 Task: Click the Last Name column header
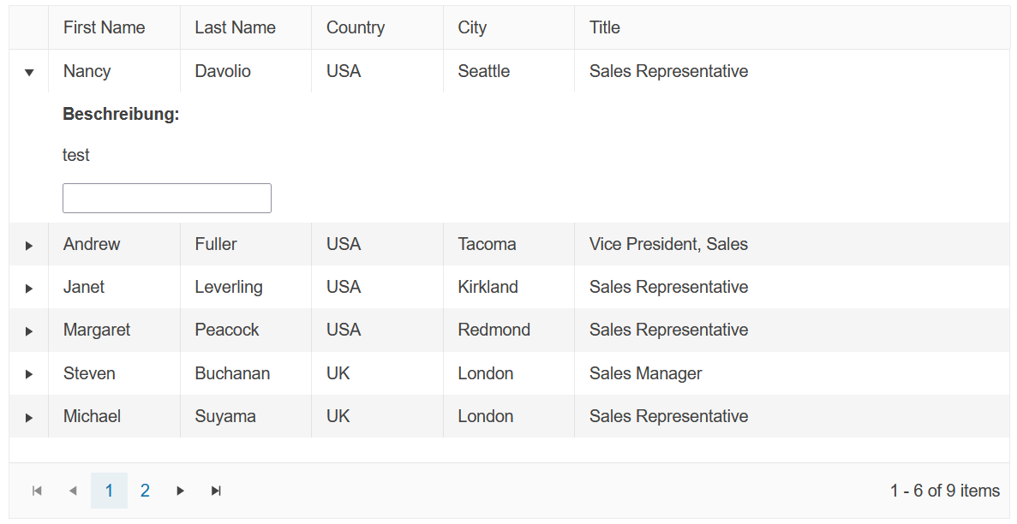(235, 27)
